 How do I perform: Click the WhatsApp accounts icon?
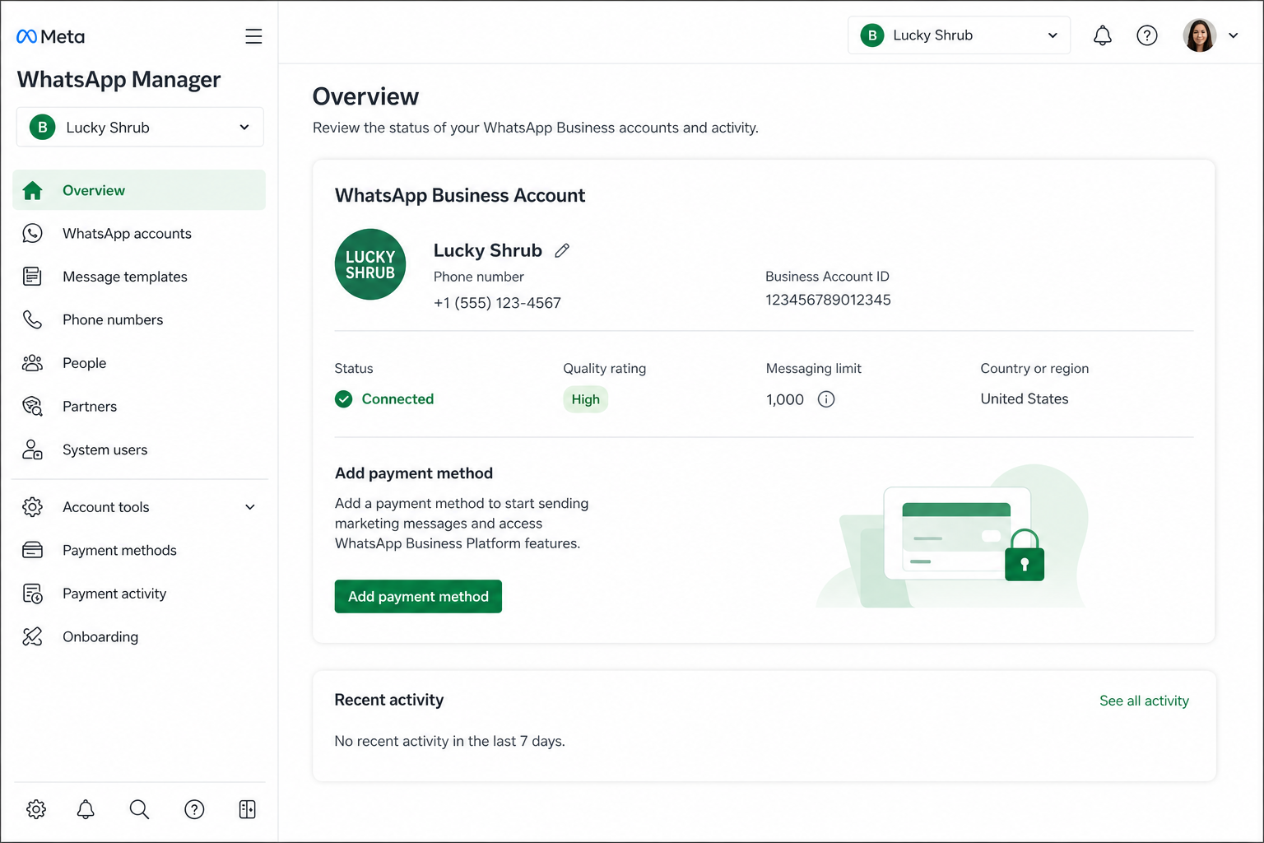32,234
